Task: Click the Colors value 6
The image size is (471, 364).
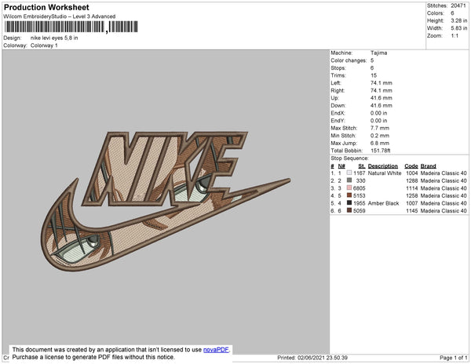Action: point(452,13)
